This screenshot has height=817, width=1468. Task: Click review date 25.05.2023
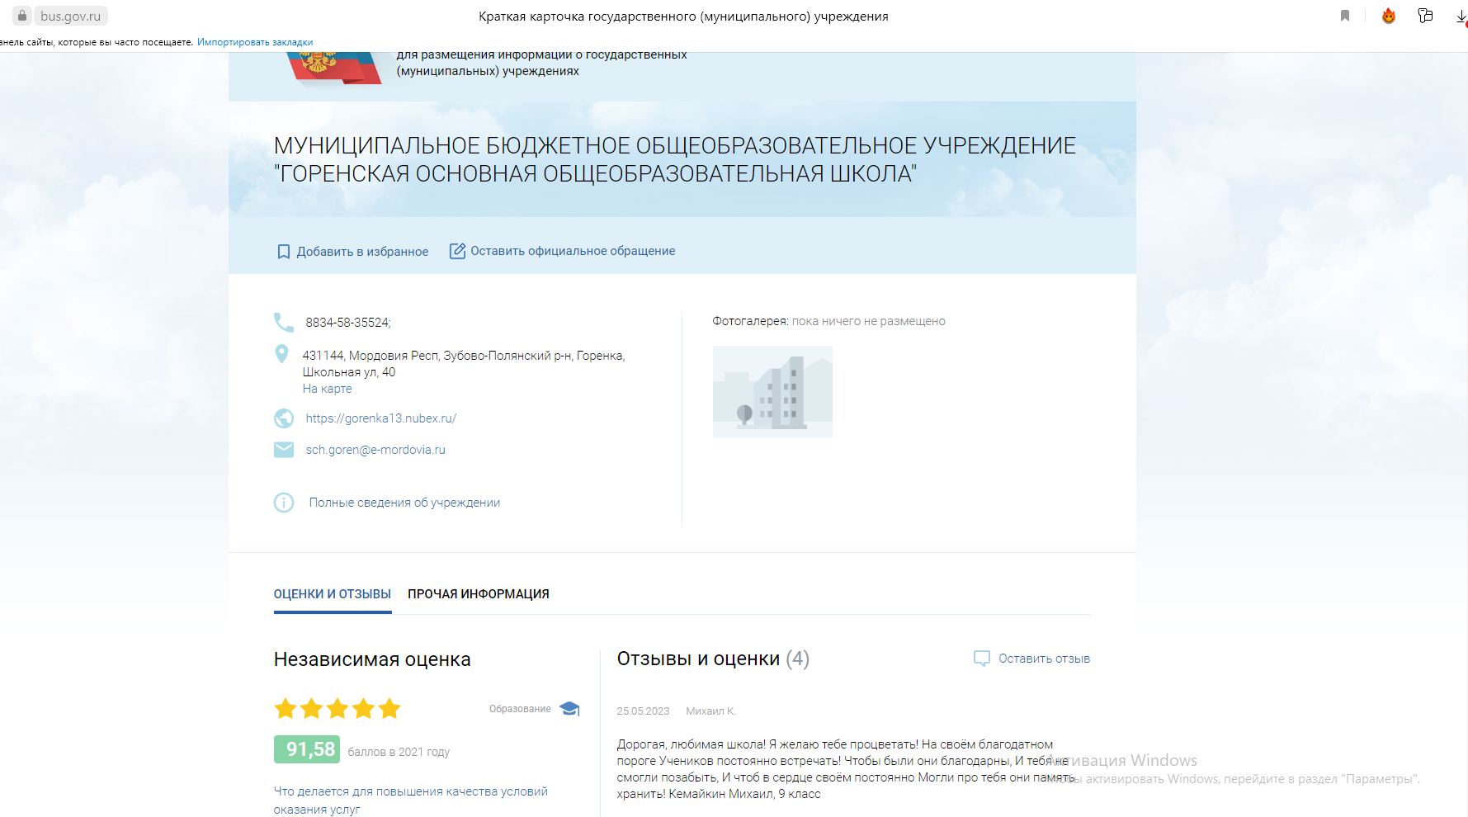click(643, 711)
